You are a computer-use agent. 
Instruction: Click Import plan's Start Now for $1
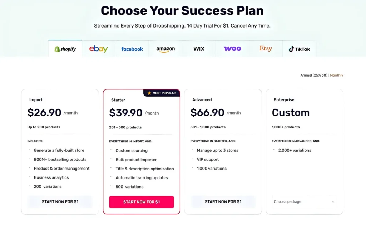tap(60, 202)
